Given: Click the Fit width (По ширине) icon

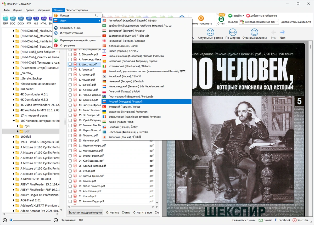Looking at the screenshot, I should click(233, 32).
